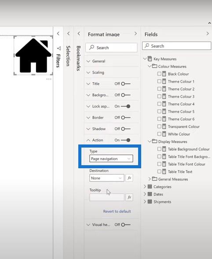Collapse the Format image pane arrow
This screenshot has width=212, height=259.
[x=135, y=33]
